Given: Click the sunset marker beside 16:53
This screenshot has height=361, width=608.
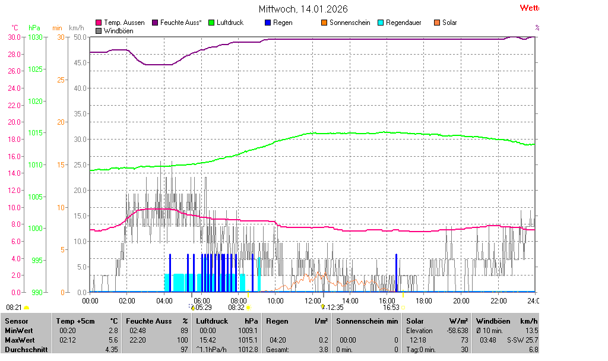Looking at the screenshot, I should click(403, 308).
